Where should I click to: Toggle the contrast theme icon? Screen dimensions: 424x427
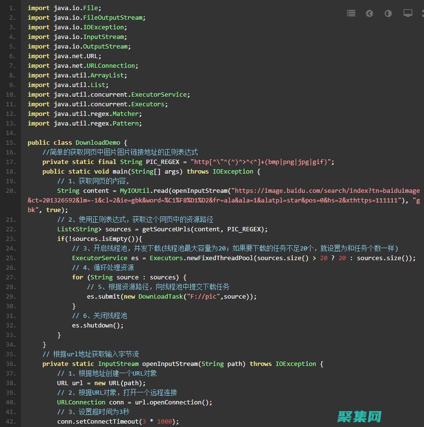tap(388, 13)
